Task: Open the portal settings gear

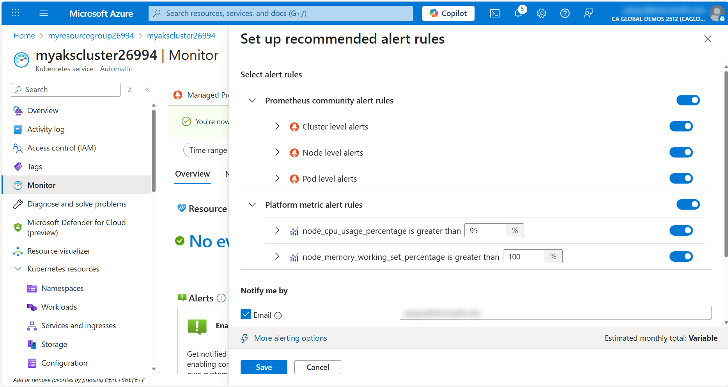Action: coord(541,13)
